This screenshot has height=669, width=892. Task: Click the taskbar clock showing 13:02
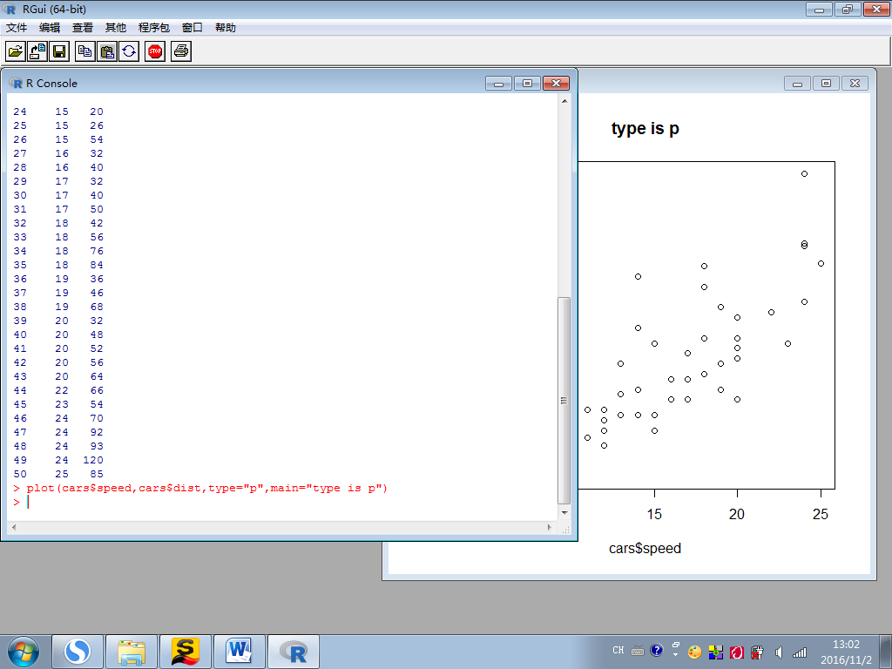pyautogui.click(x=846, y=652)
